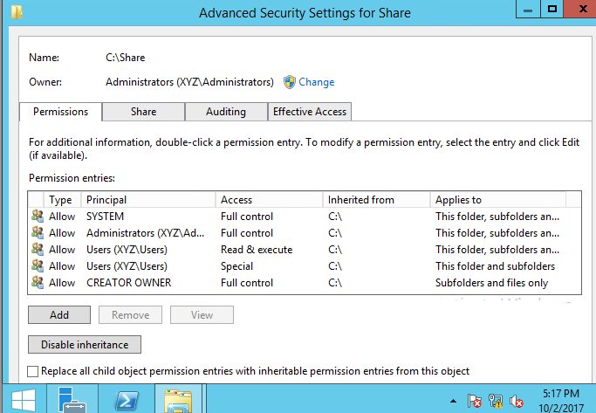This screenshot has height=413, width=596.
Task: Click the UAC shield icon beside Change
Action: (289, 82)
